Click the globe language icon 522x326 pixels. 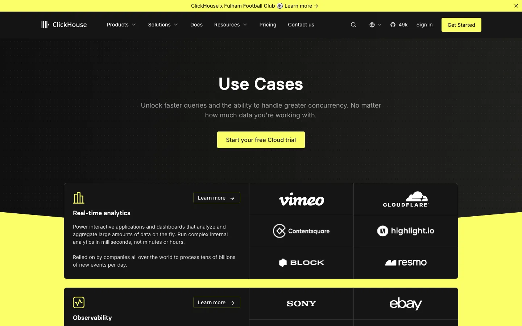click(372, 25)
